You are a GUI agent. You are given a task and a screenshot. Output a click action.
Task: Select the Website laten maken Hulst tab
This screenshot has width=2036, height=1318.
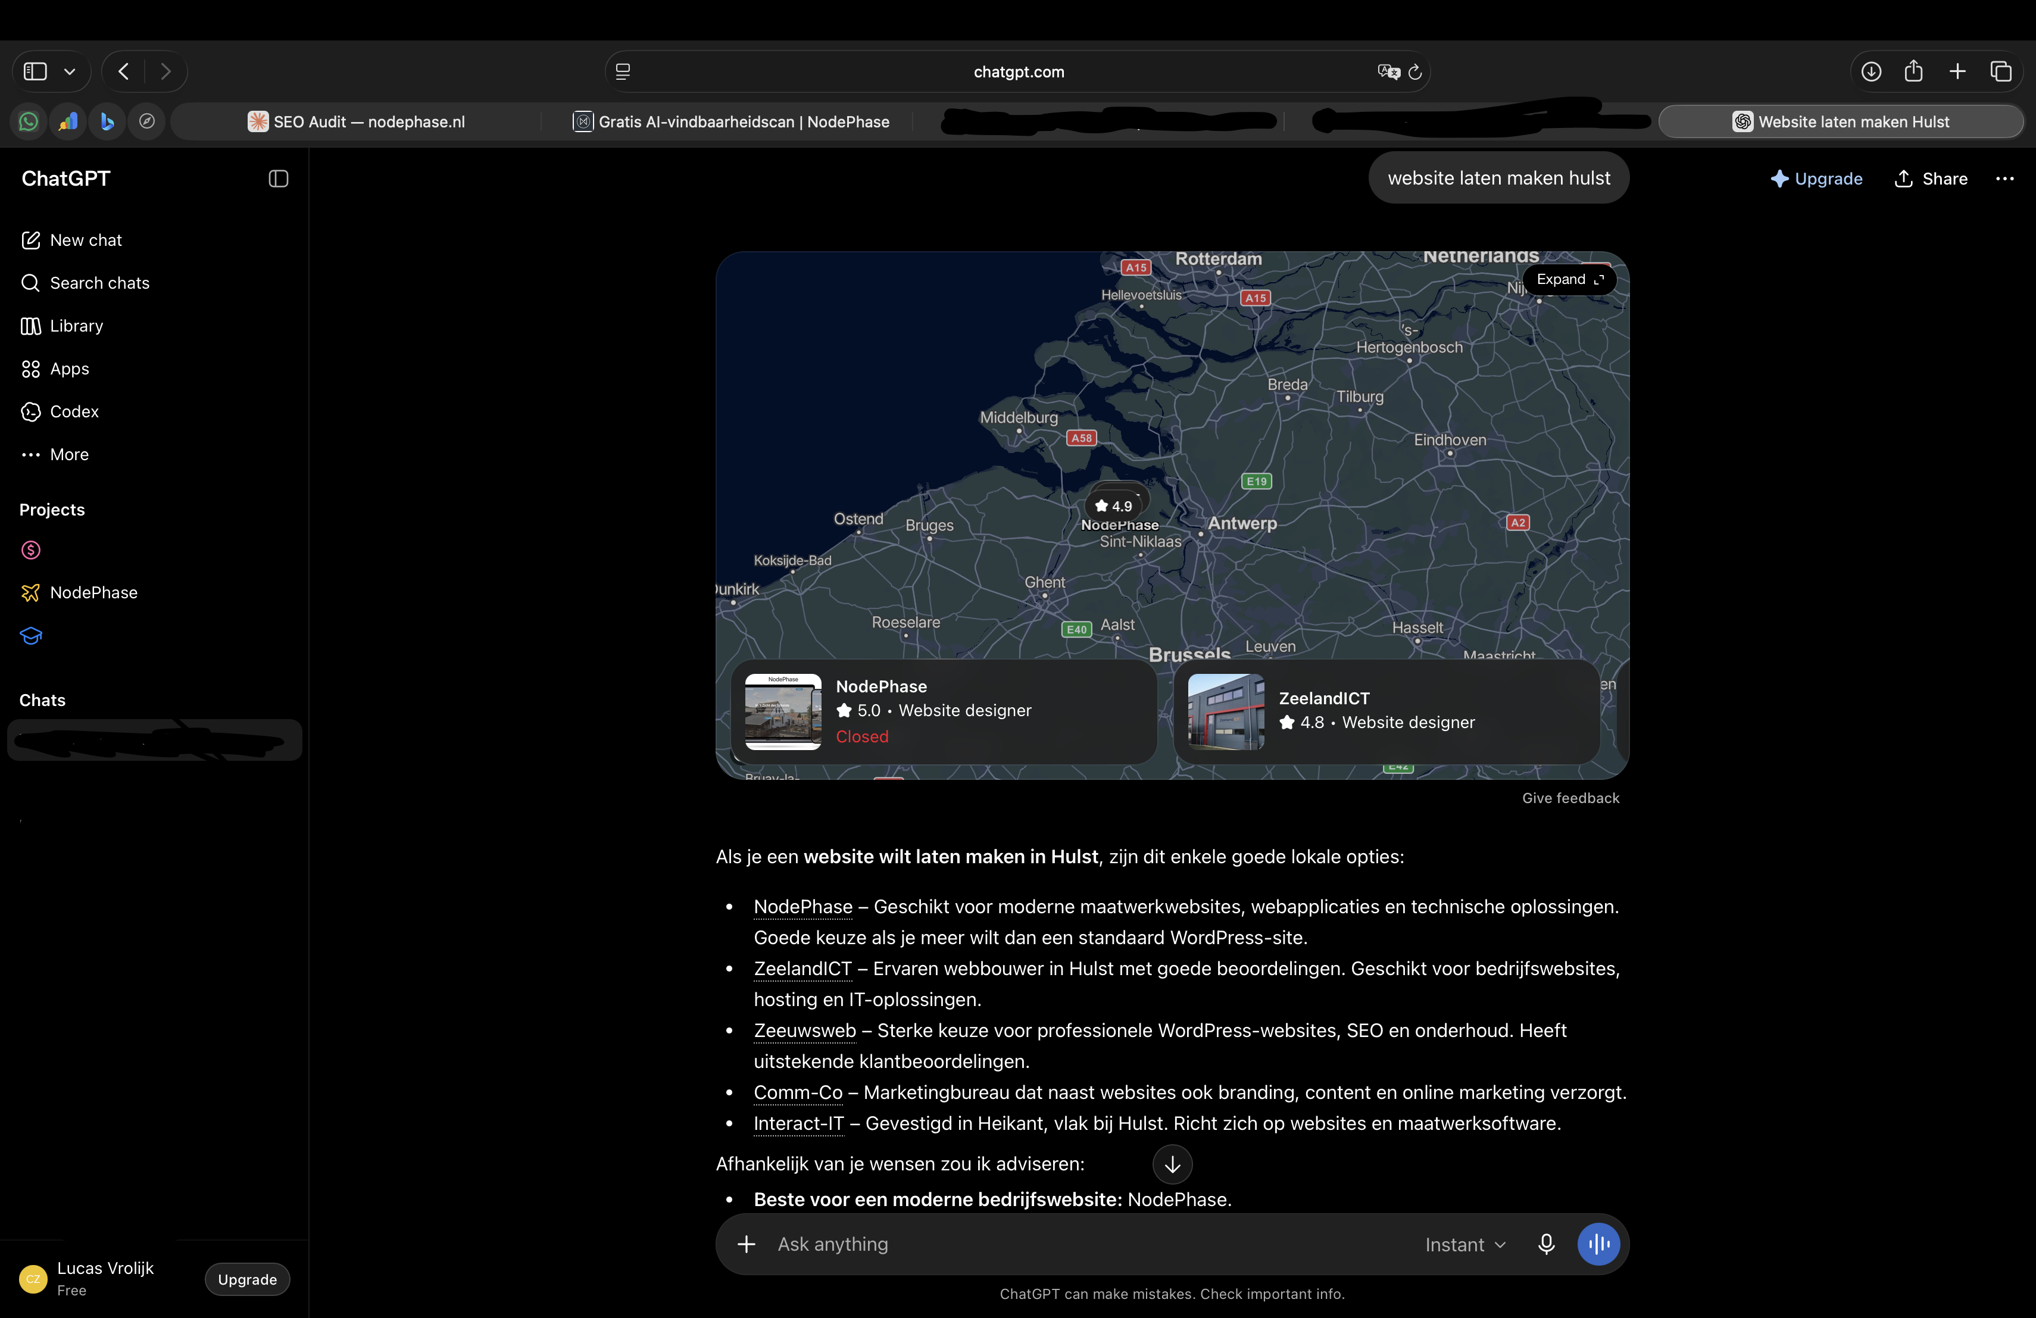1841,121
